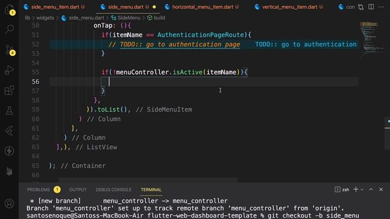Open the TERMINAL panel tab
The width and height of the screenshot is (390, 219).
point(151,190)
